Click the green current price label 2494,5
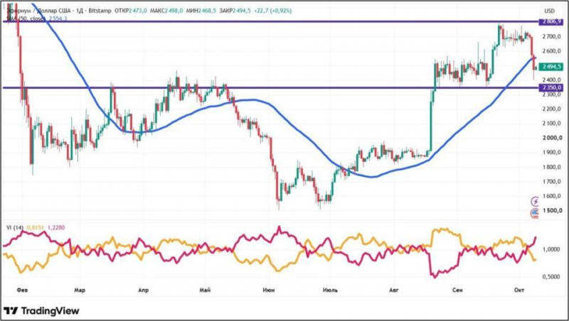569x321 pixels. (x=552, y=67)
